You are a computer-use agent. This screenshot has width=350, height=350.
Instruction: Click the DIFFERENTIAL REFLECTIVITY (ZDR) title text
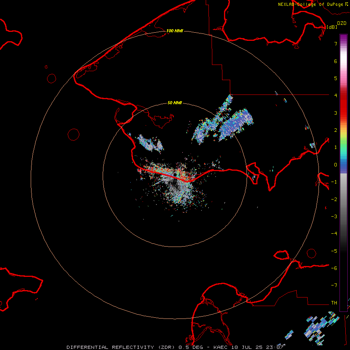click(121, 347)
